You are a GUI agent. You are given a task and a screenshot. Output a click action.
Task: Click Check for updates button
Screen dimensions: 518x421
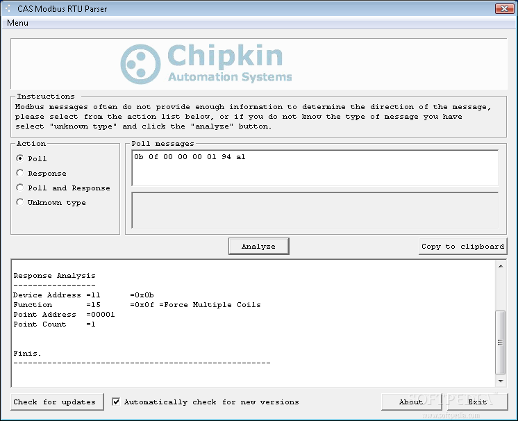[57, 402]
